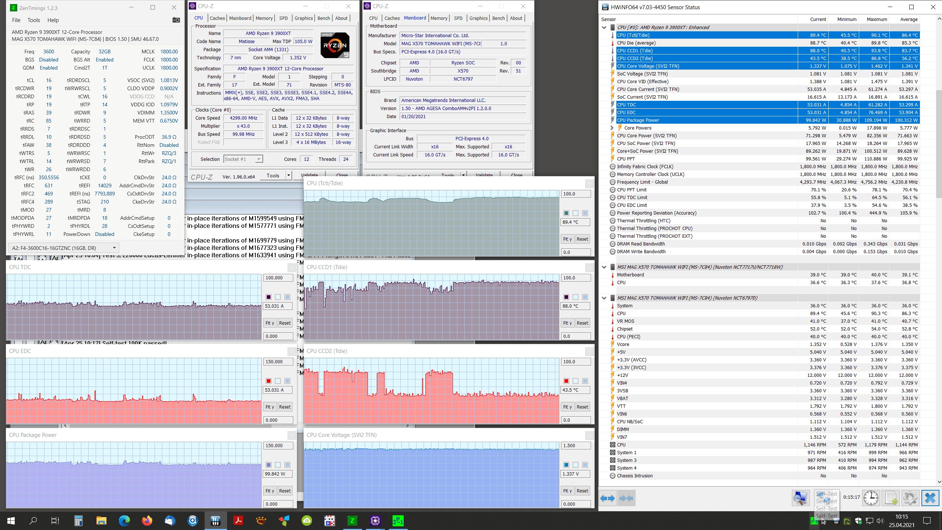Viewport: 942px width, 530px height.
Task: Open the Windows Start menu
Action: tap(11, 521)
